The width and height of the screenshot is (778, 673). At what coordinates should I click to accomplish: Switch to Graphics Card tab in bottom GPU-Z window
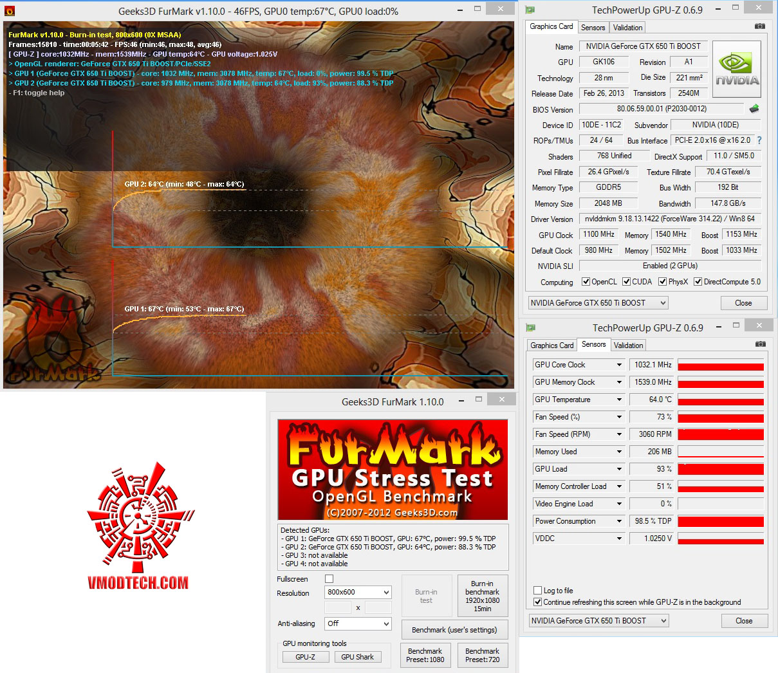(552, 346)
